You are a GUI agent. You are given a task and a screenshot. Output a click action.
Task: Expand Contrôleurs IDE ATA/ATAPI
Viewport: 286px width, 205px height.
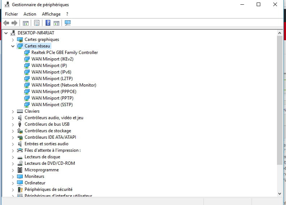click(x=13, y=138)
